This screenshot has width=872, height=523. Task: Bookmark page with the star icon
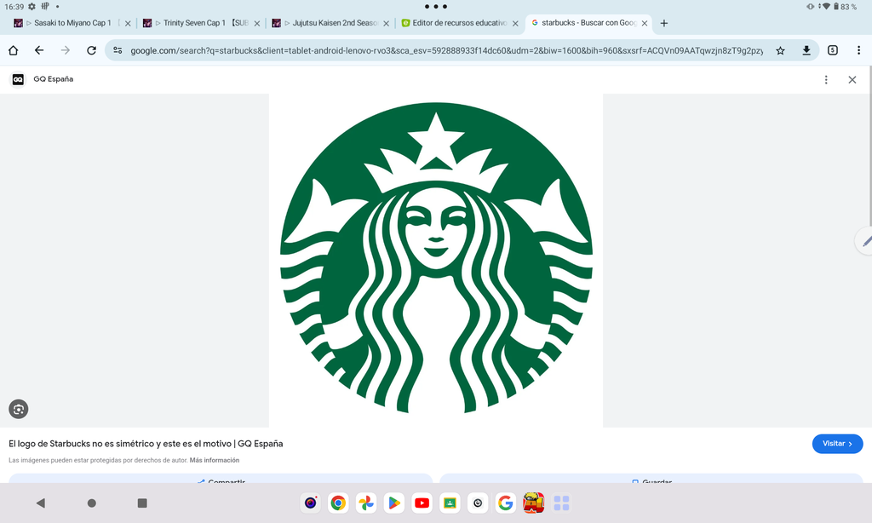(780, 50)
